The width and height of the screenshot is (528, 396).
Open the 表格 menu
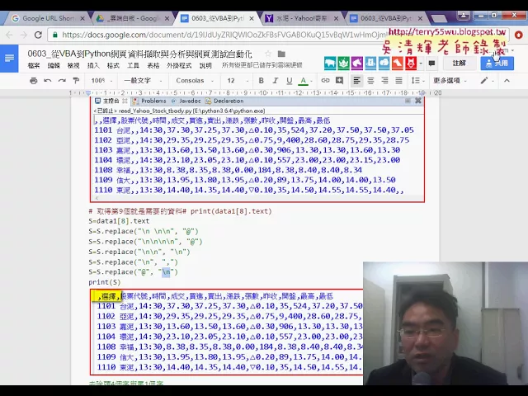tap(153, 65)
